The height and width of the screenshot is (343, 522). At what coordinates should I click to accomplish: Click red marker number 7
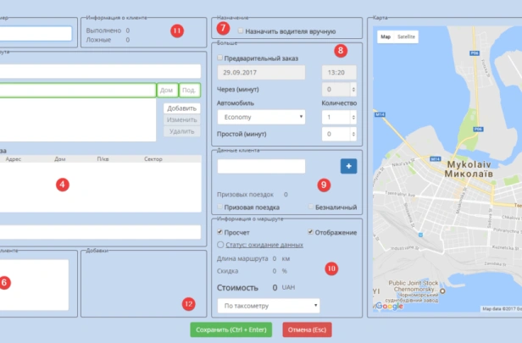[222, 30]
